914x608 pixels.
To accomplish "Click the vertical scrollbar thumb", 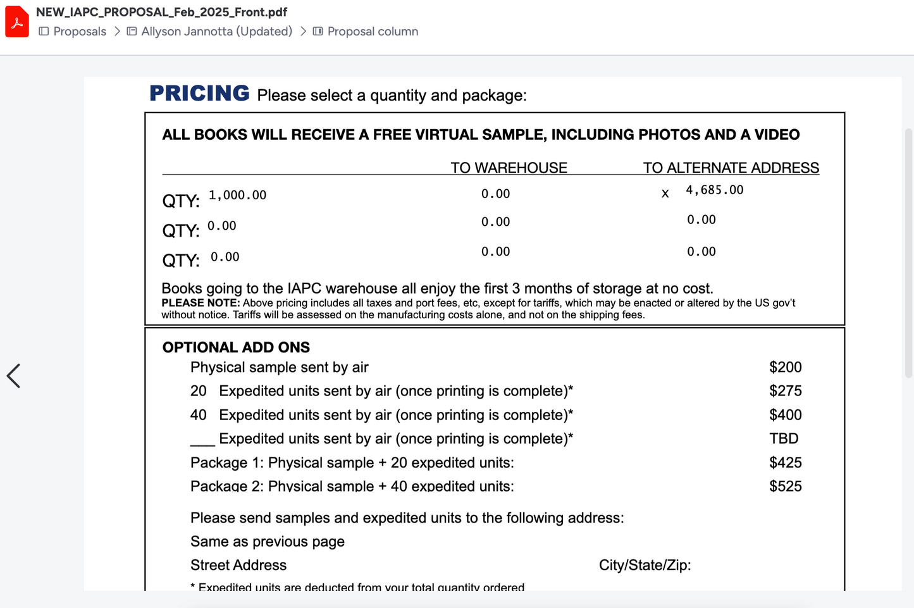I will click(909, 253).
